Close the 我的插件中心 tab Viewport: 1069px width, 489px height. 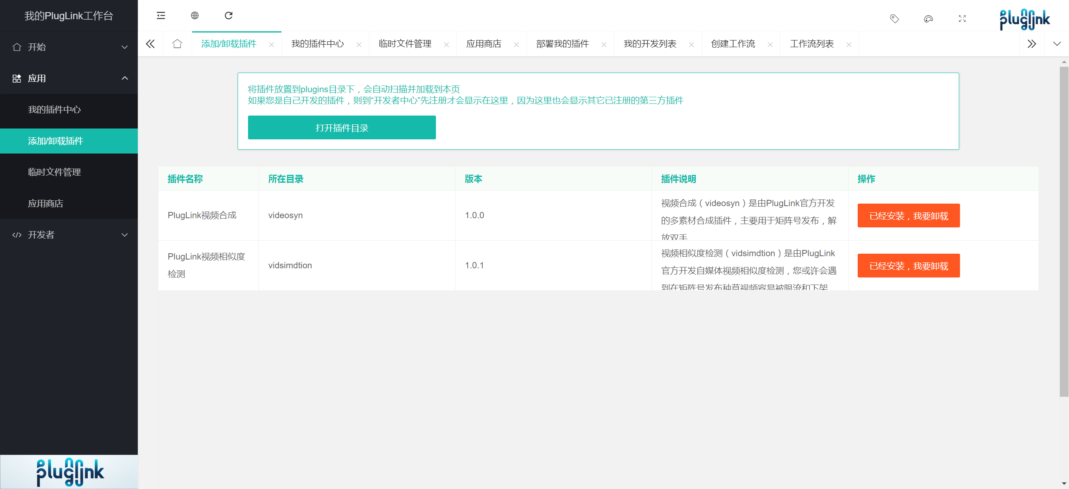(359, 45)
